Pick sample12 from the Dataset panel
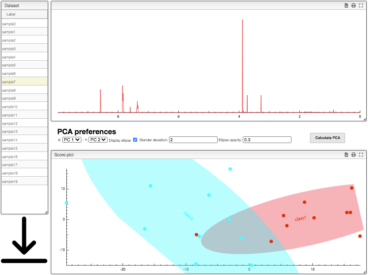The image size is (368, 275). [24, 123]
